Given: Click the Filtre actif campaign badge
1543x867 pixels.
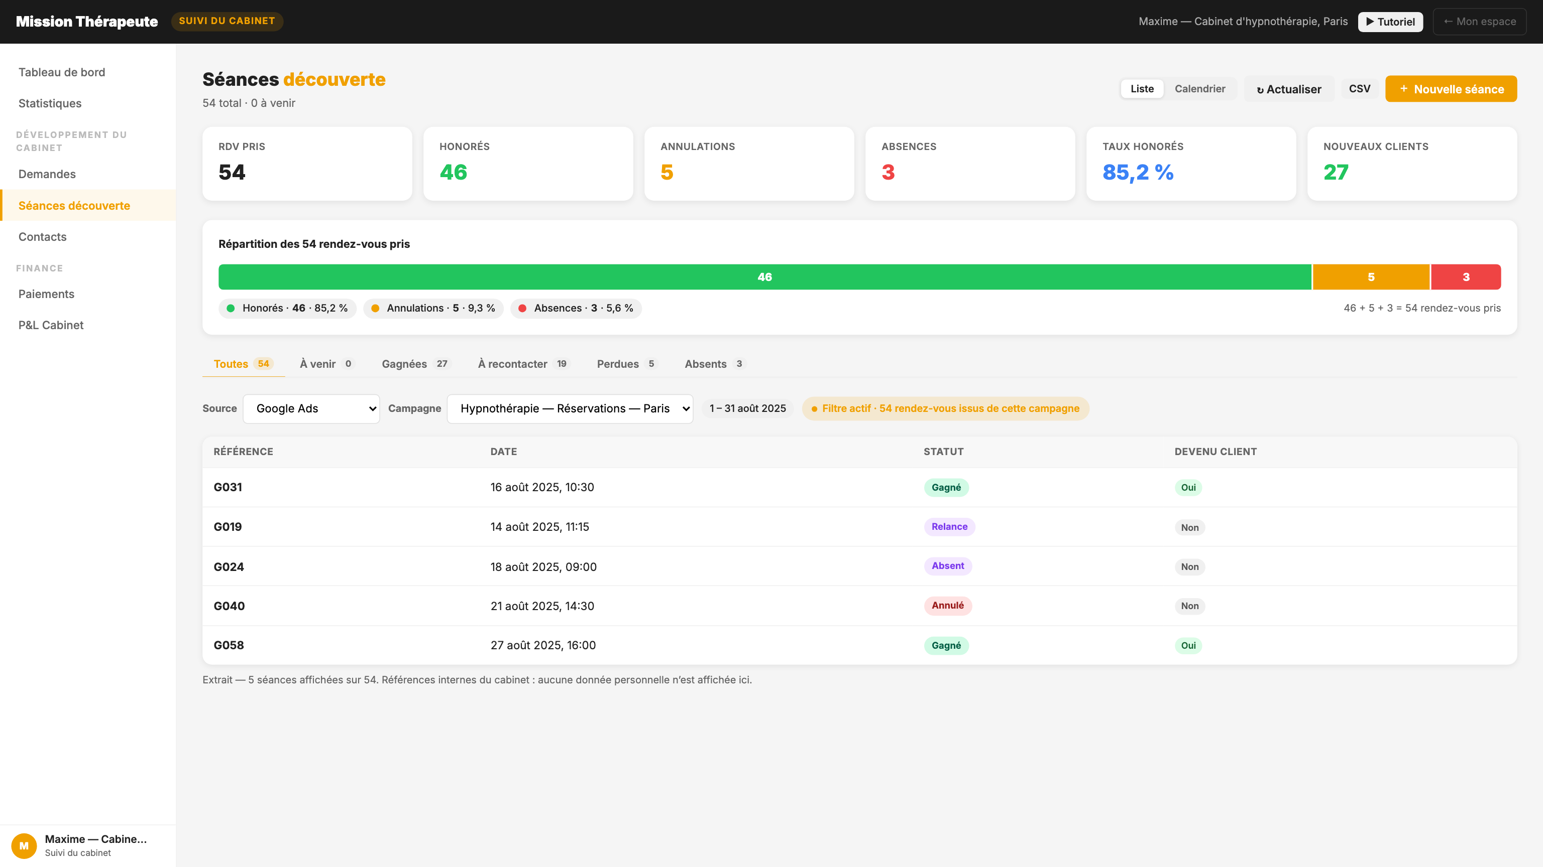Looking at the screenshot, I should tap(945, 408).
